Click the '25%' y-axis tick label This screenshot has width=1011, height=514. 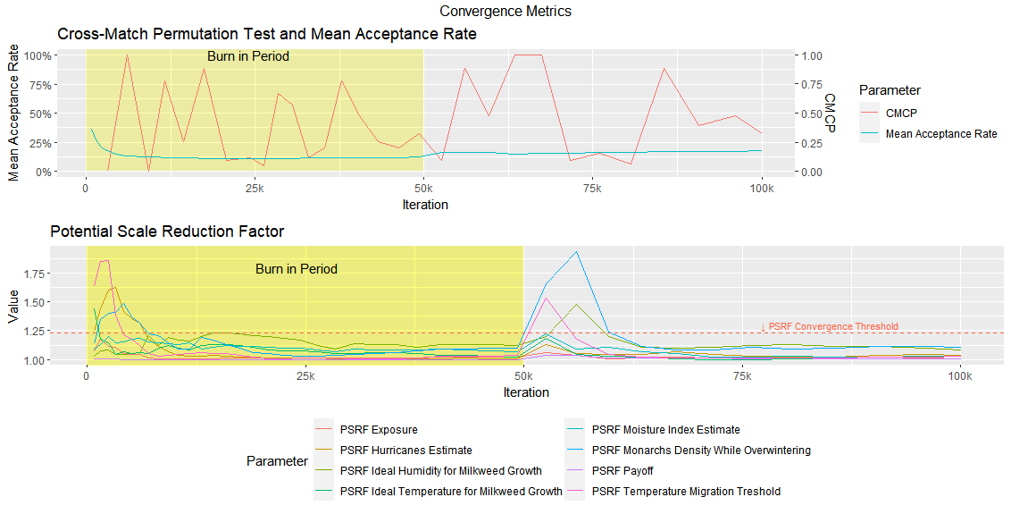(40, 143)
